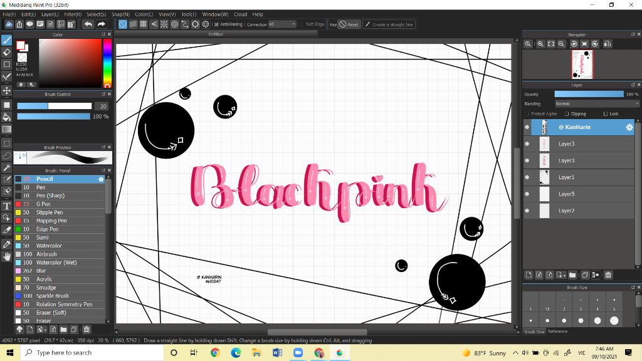Click the Undo arrow in the toolbar
This screenshot has width=642, height=361.
point(88,24)
